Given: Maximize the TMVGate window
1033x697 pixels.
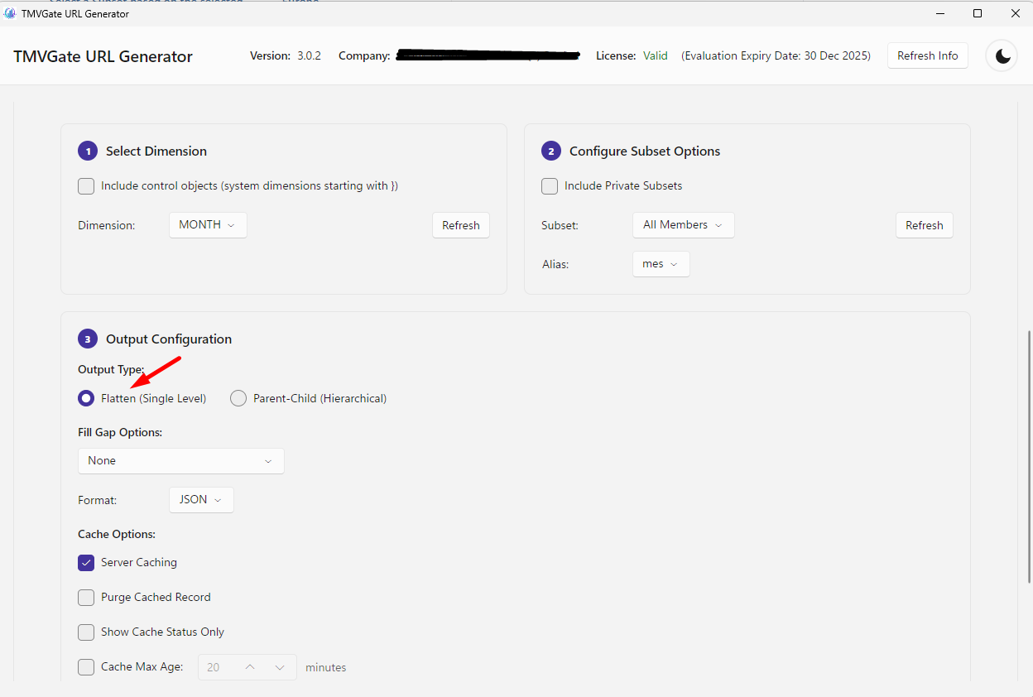Looking at the screenshot, I should (978, 13).
